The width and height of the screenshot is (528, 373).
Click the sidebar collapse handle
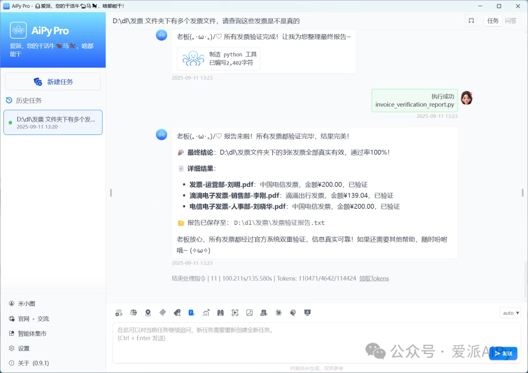pos(111,193)
